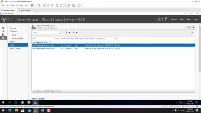
Task: Open the VMware snapshot manager
Action: [x=52, y=5]
